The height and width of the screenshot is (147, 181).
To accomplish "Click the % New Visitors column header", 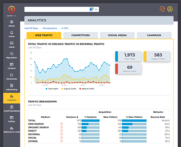I will [134, 117].
